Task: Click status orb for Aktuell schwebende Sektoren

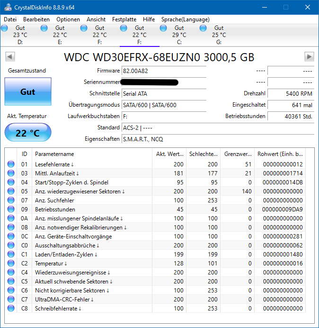Action: (x=11, y=281)
